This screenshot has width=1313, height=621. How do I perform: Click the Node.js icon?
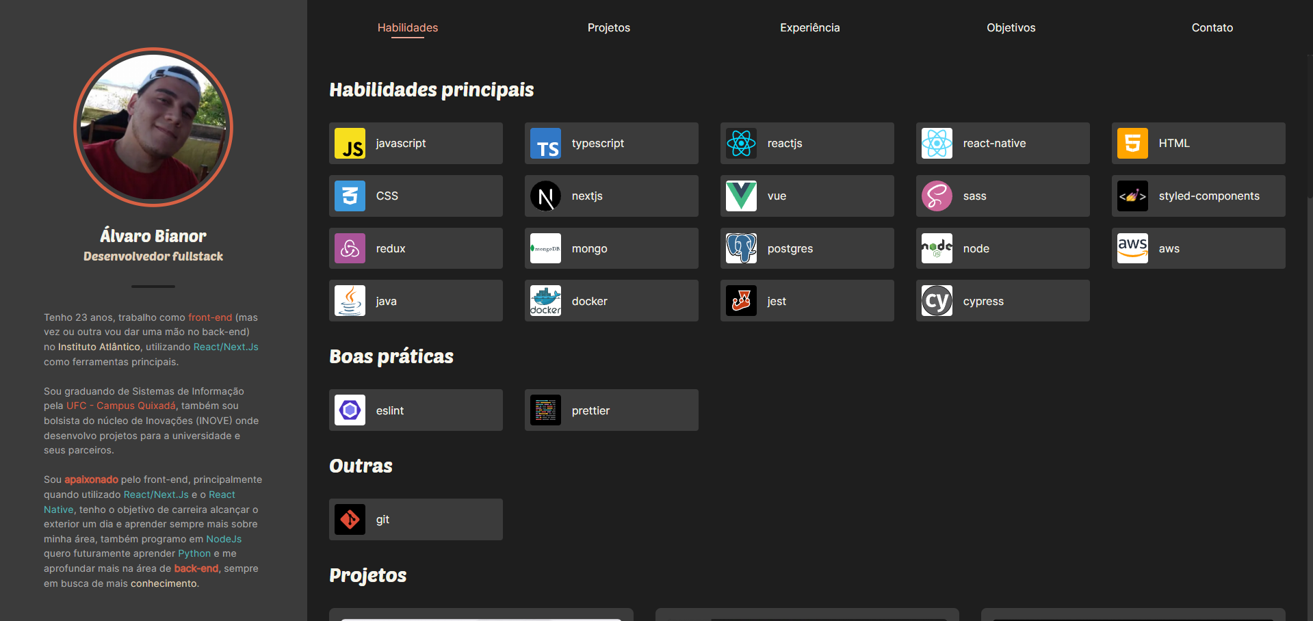pos(937,248)
